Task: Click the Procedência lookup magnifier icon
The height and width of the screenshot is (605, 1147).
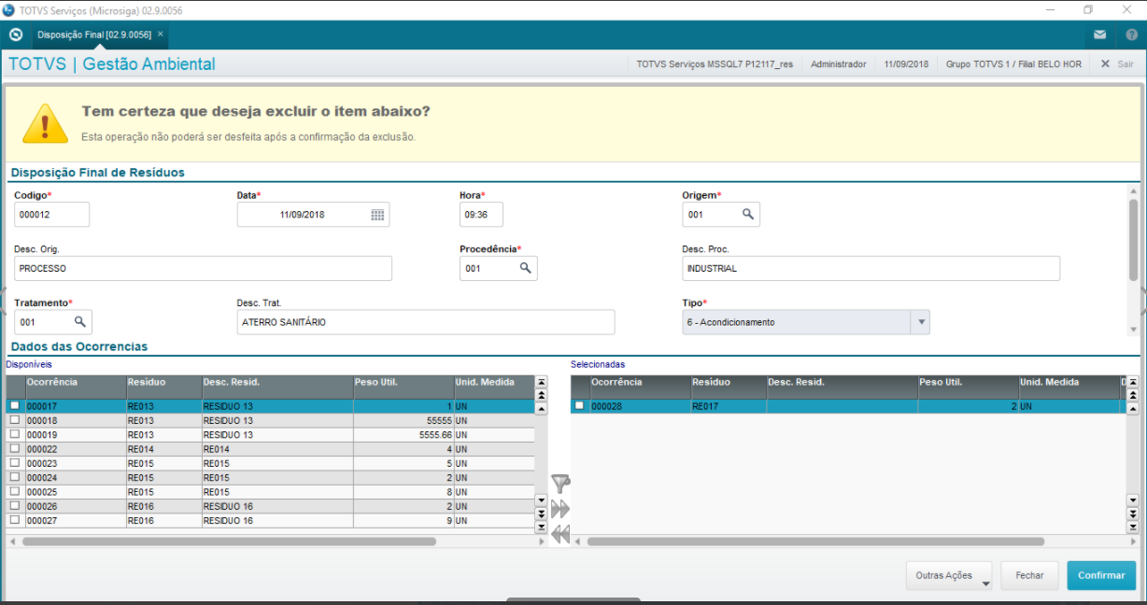Action: (x=526, y=268)
